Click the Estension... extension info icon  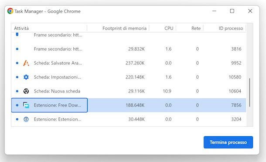(x=26, y=119)
